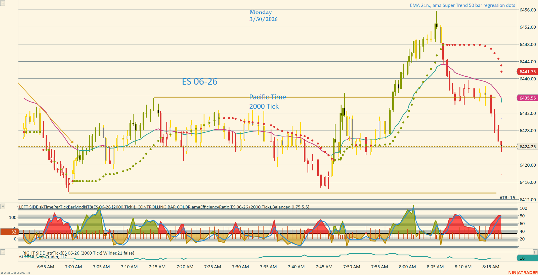Click the 7:25 AM time axis label

pyautogui.click(x=213, y=267)
